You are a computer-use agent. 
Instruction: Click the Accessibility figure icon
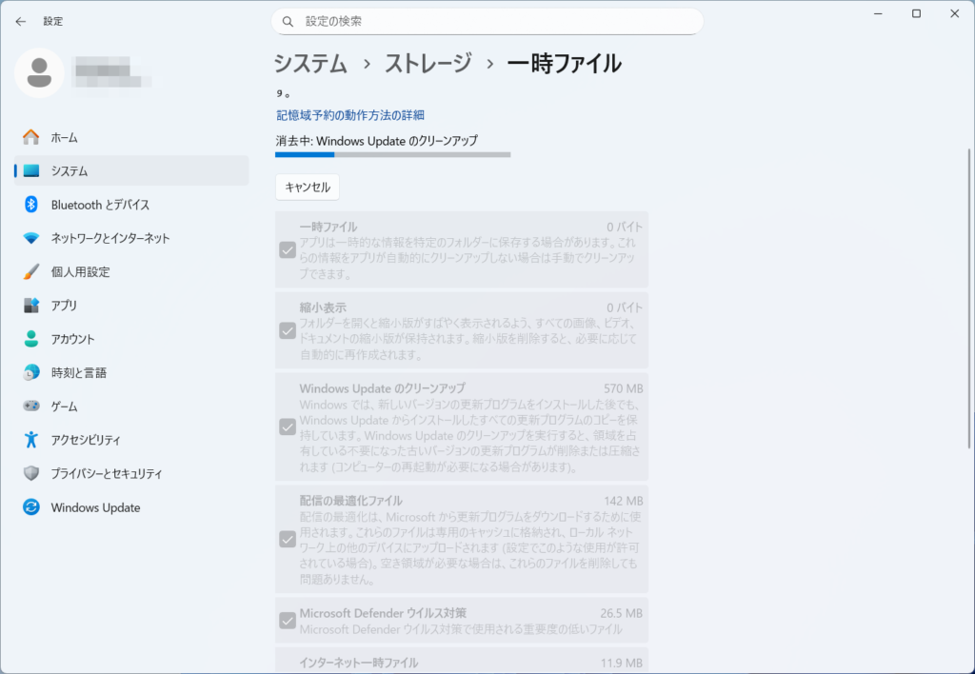pyautogui.click(x=31, y=440)
